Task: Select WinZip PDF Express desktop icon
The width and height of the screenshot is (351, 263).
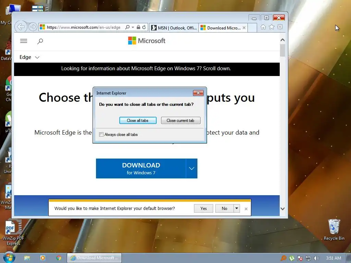Action: pos(13,233)
